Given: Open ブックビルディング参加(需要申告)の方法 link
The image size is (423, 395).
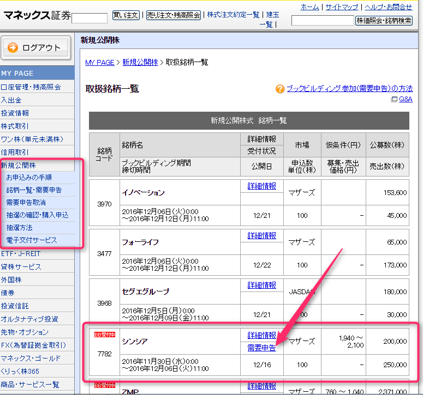Looking at the screenshot, I should click(x=350, y=88).
